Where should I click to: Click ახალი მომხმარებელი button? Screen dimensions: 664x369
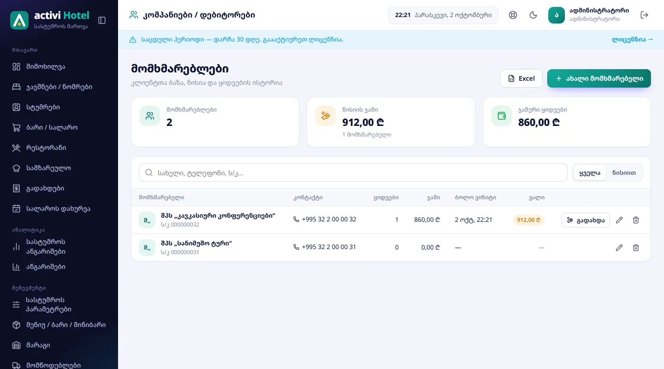click(x=599, y=78)
